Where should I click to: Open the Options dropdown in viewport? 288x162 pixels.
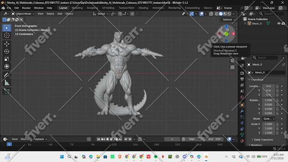pyautogui.click(x=229, y=19)
